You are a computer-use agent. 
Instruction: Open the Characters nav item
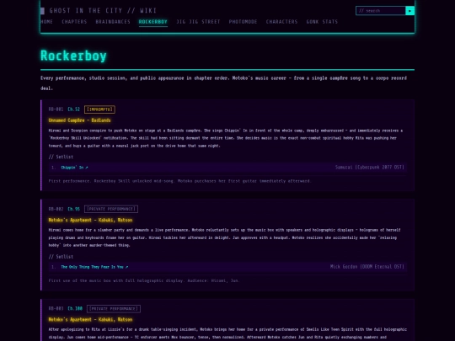click(281, 22)
